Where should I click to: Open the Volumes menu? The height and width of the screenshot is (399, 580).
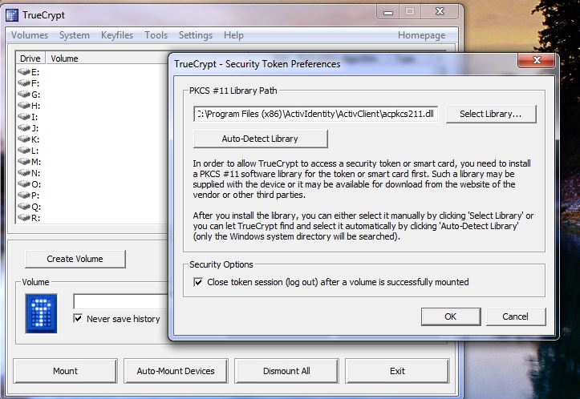[x=30, y=35]
